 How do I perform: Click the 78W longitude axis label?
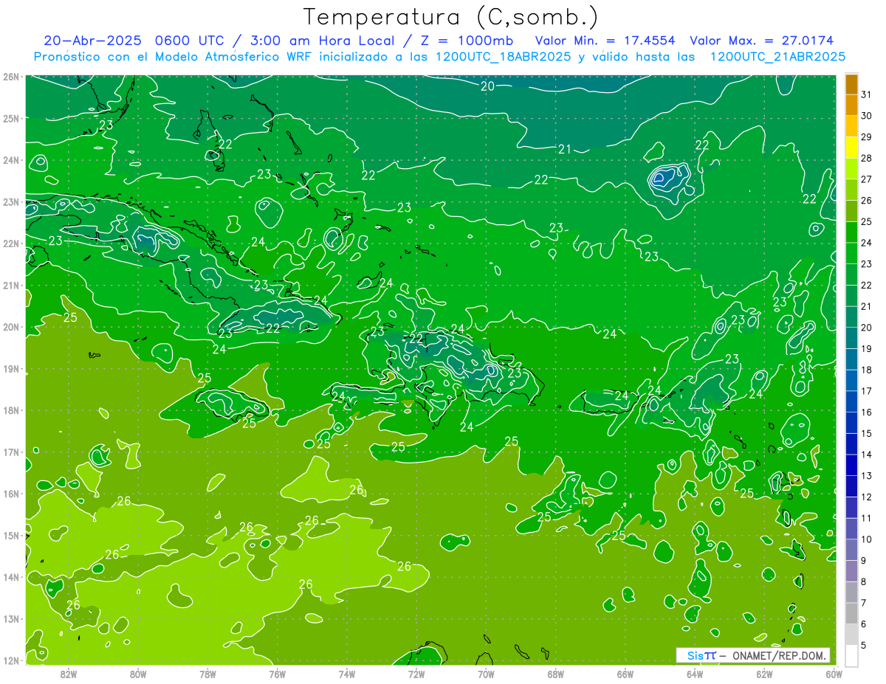tap(207, 673)
